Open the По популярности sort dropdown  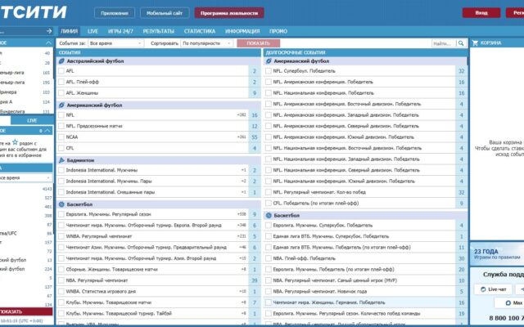207,43
